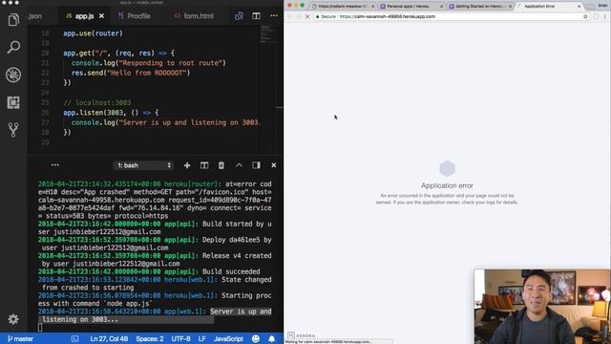The width and height of the screenshot is (611, 344).
Task: Select the 'Application Error' Chrome tab
Action: pos(547,7)
